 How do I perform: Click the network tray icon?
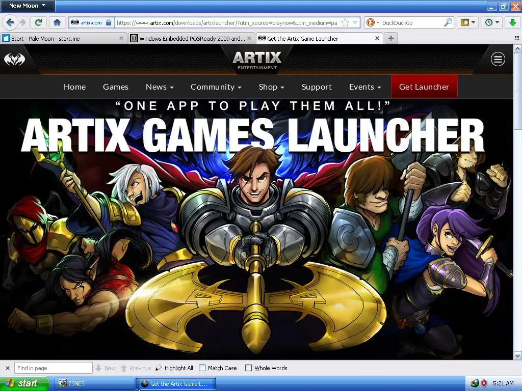tap(475, 383)
